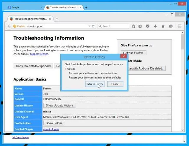Copy raw data to clipboard
Viewport: 189px width, 146px height.
point(33,66)
